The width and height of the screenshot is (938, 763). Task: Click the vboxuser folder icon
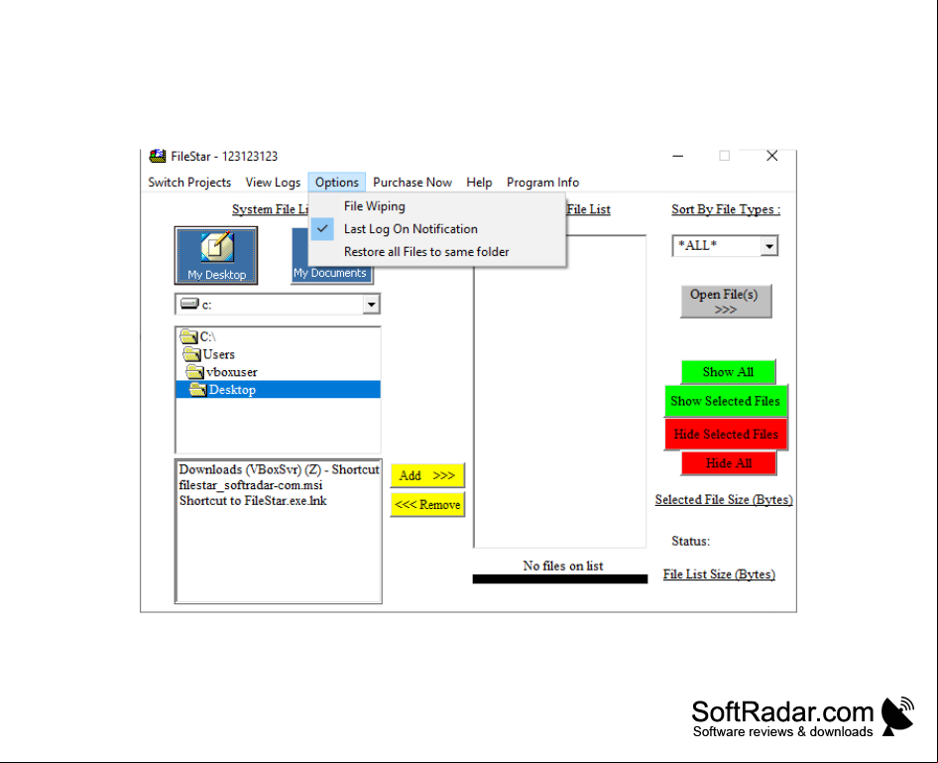195,372
